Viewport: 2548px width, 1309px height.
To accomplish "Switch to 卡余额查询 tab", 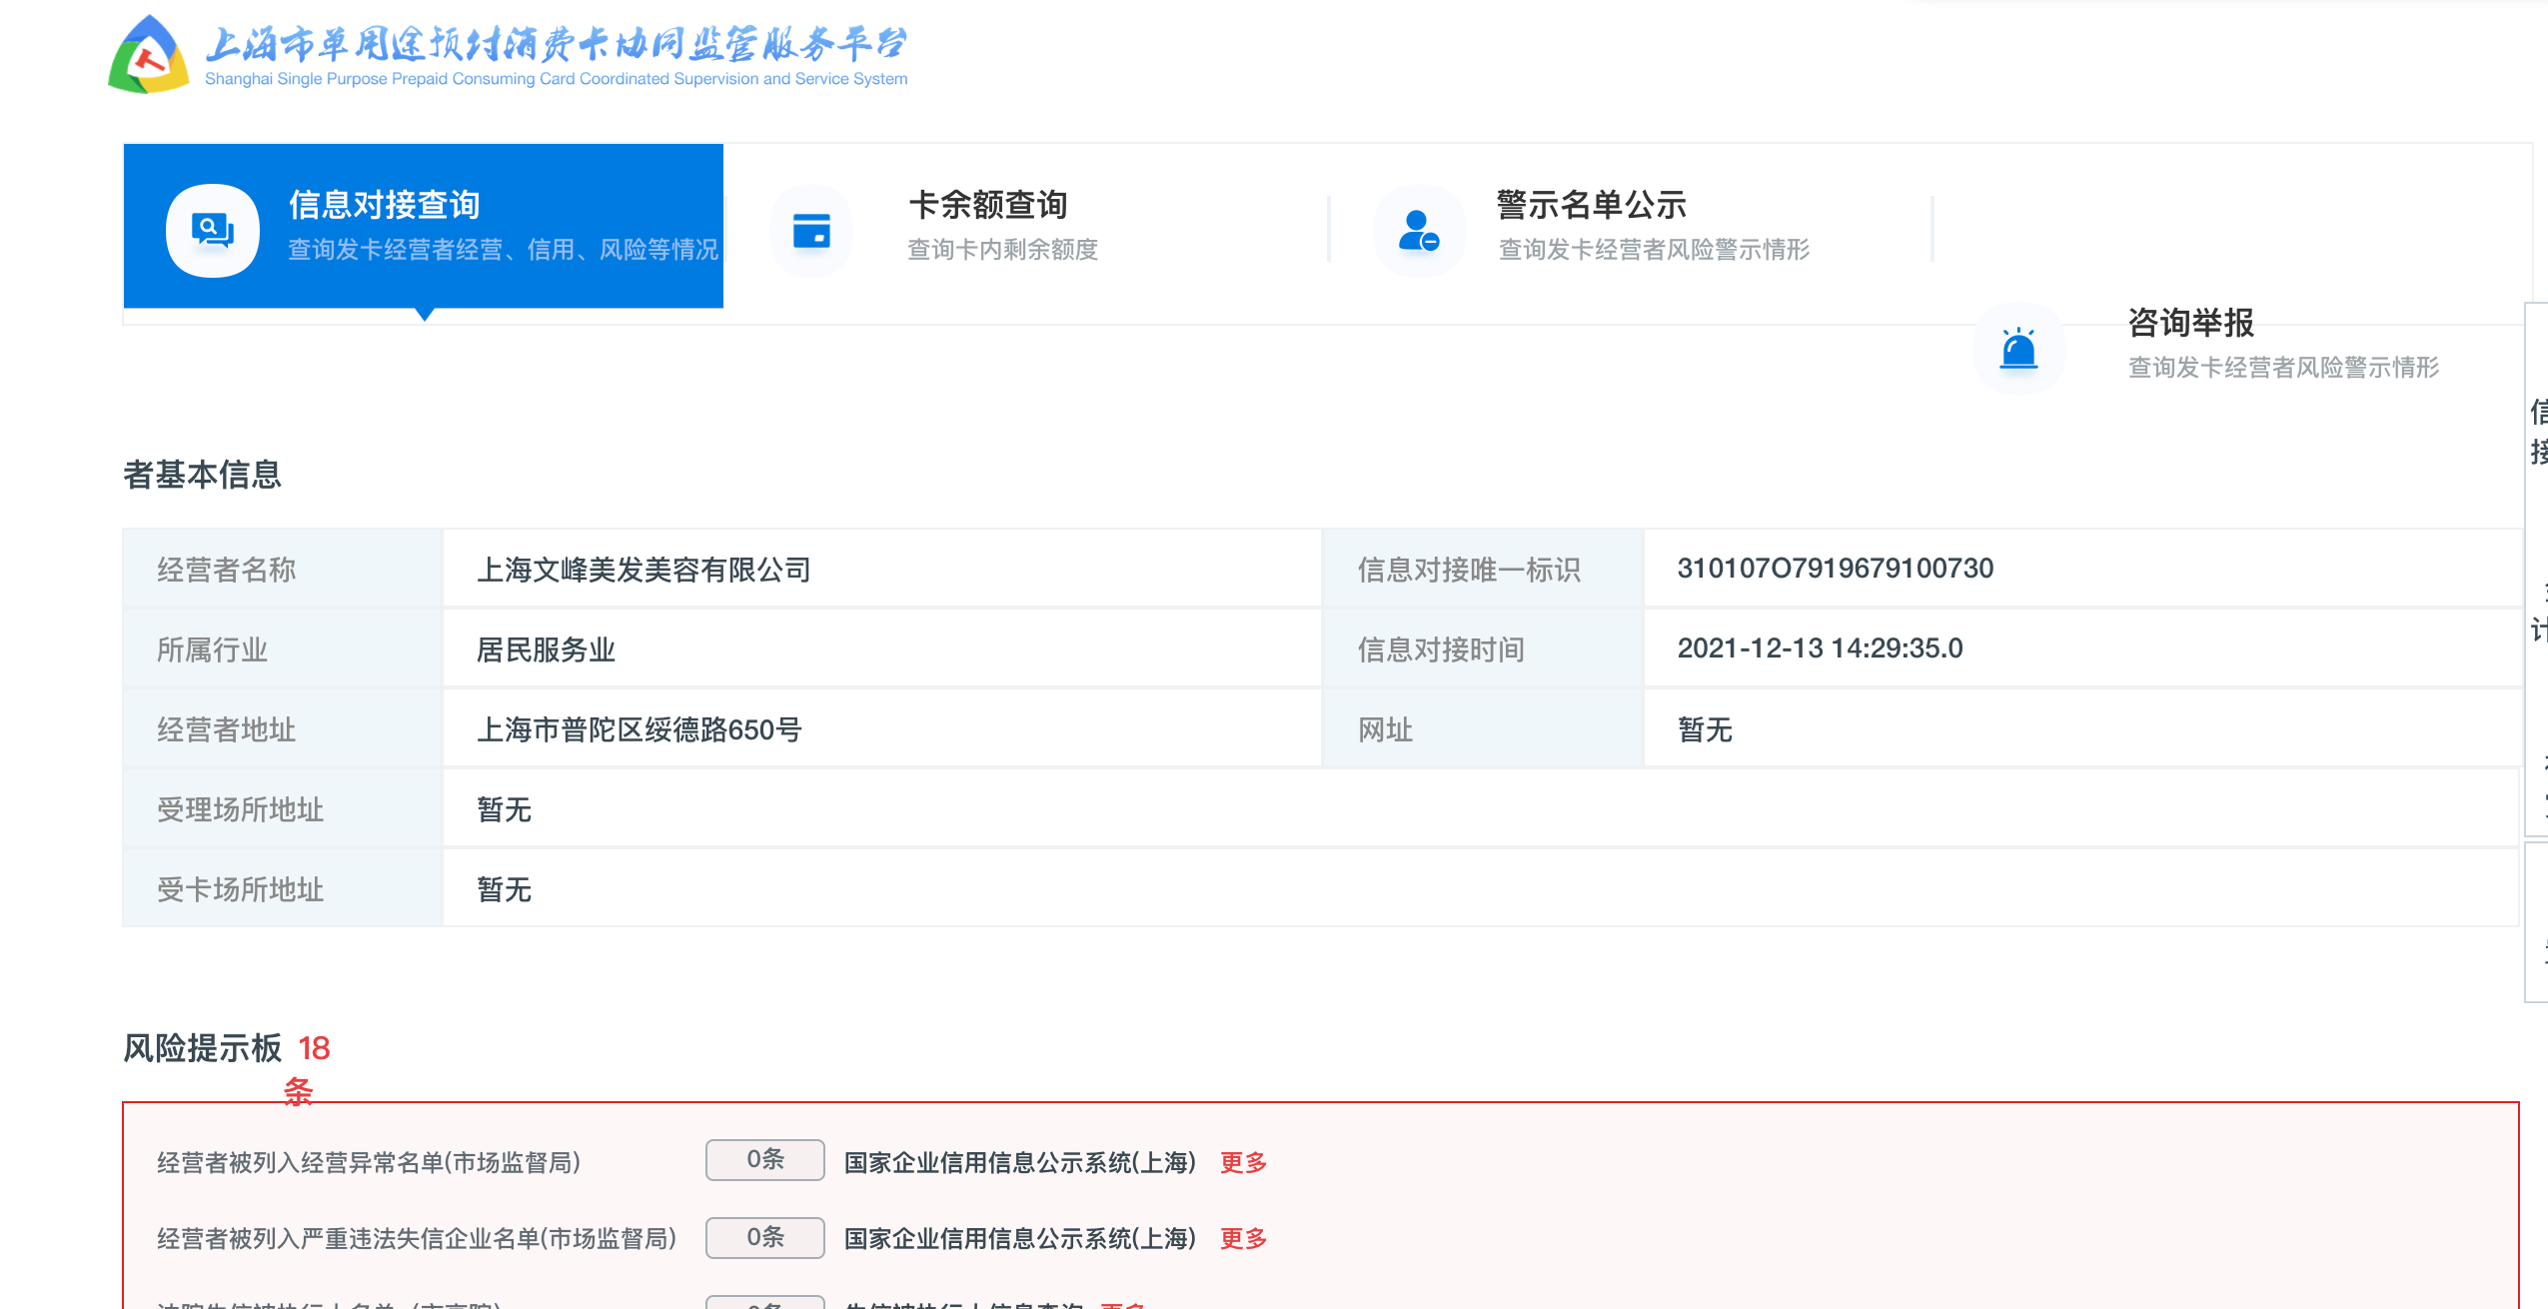I will point(987,205).
